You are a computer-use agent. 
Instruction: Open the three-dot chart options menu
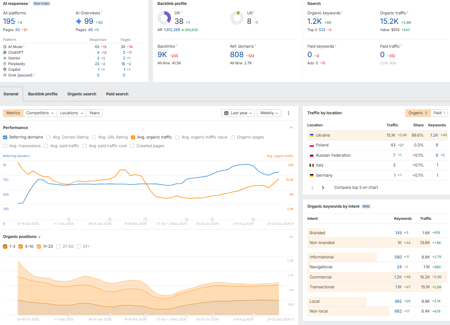click(x=288, y=113)
